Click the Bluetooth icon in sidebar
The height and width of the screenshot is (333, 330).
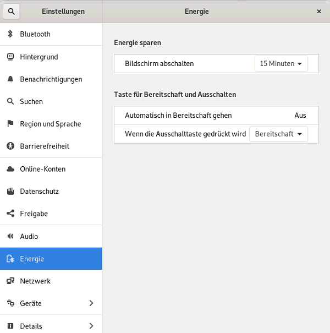tap(10, 34)
